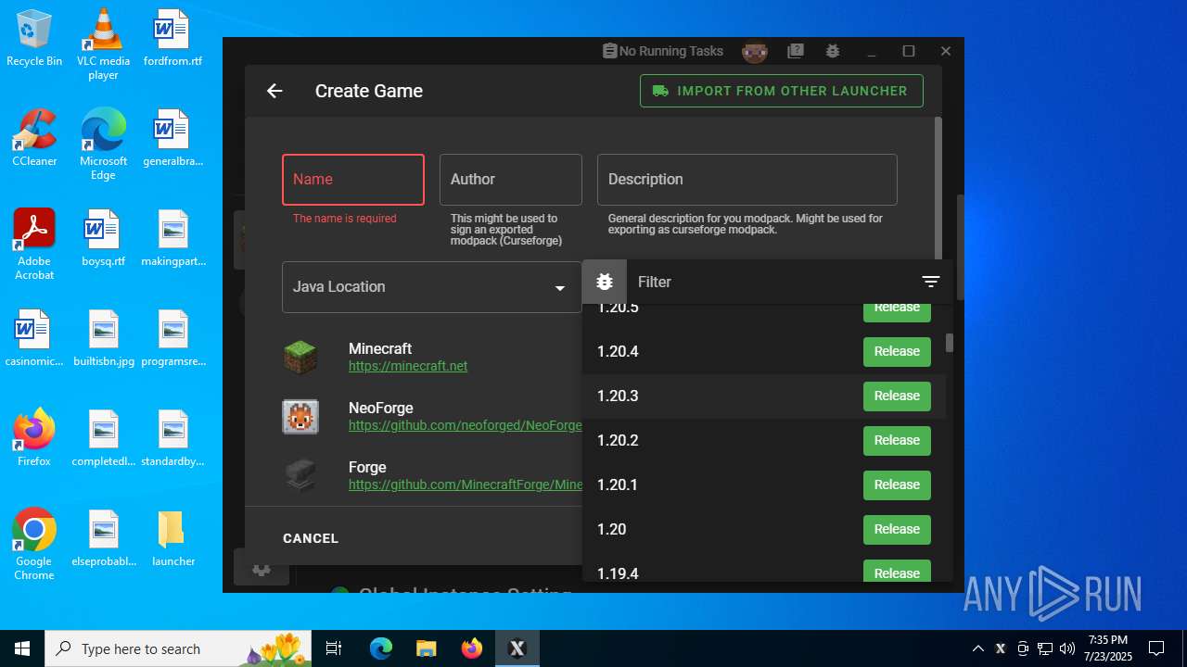Focus the Name input field
Viewport: 1187px width, 667px height.
tap(353, 180)
